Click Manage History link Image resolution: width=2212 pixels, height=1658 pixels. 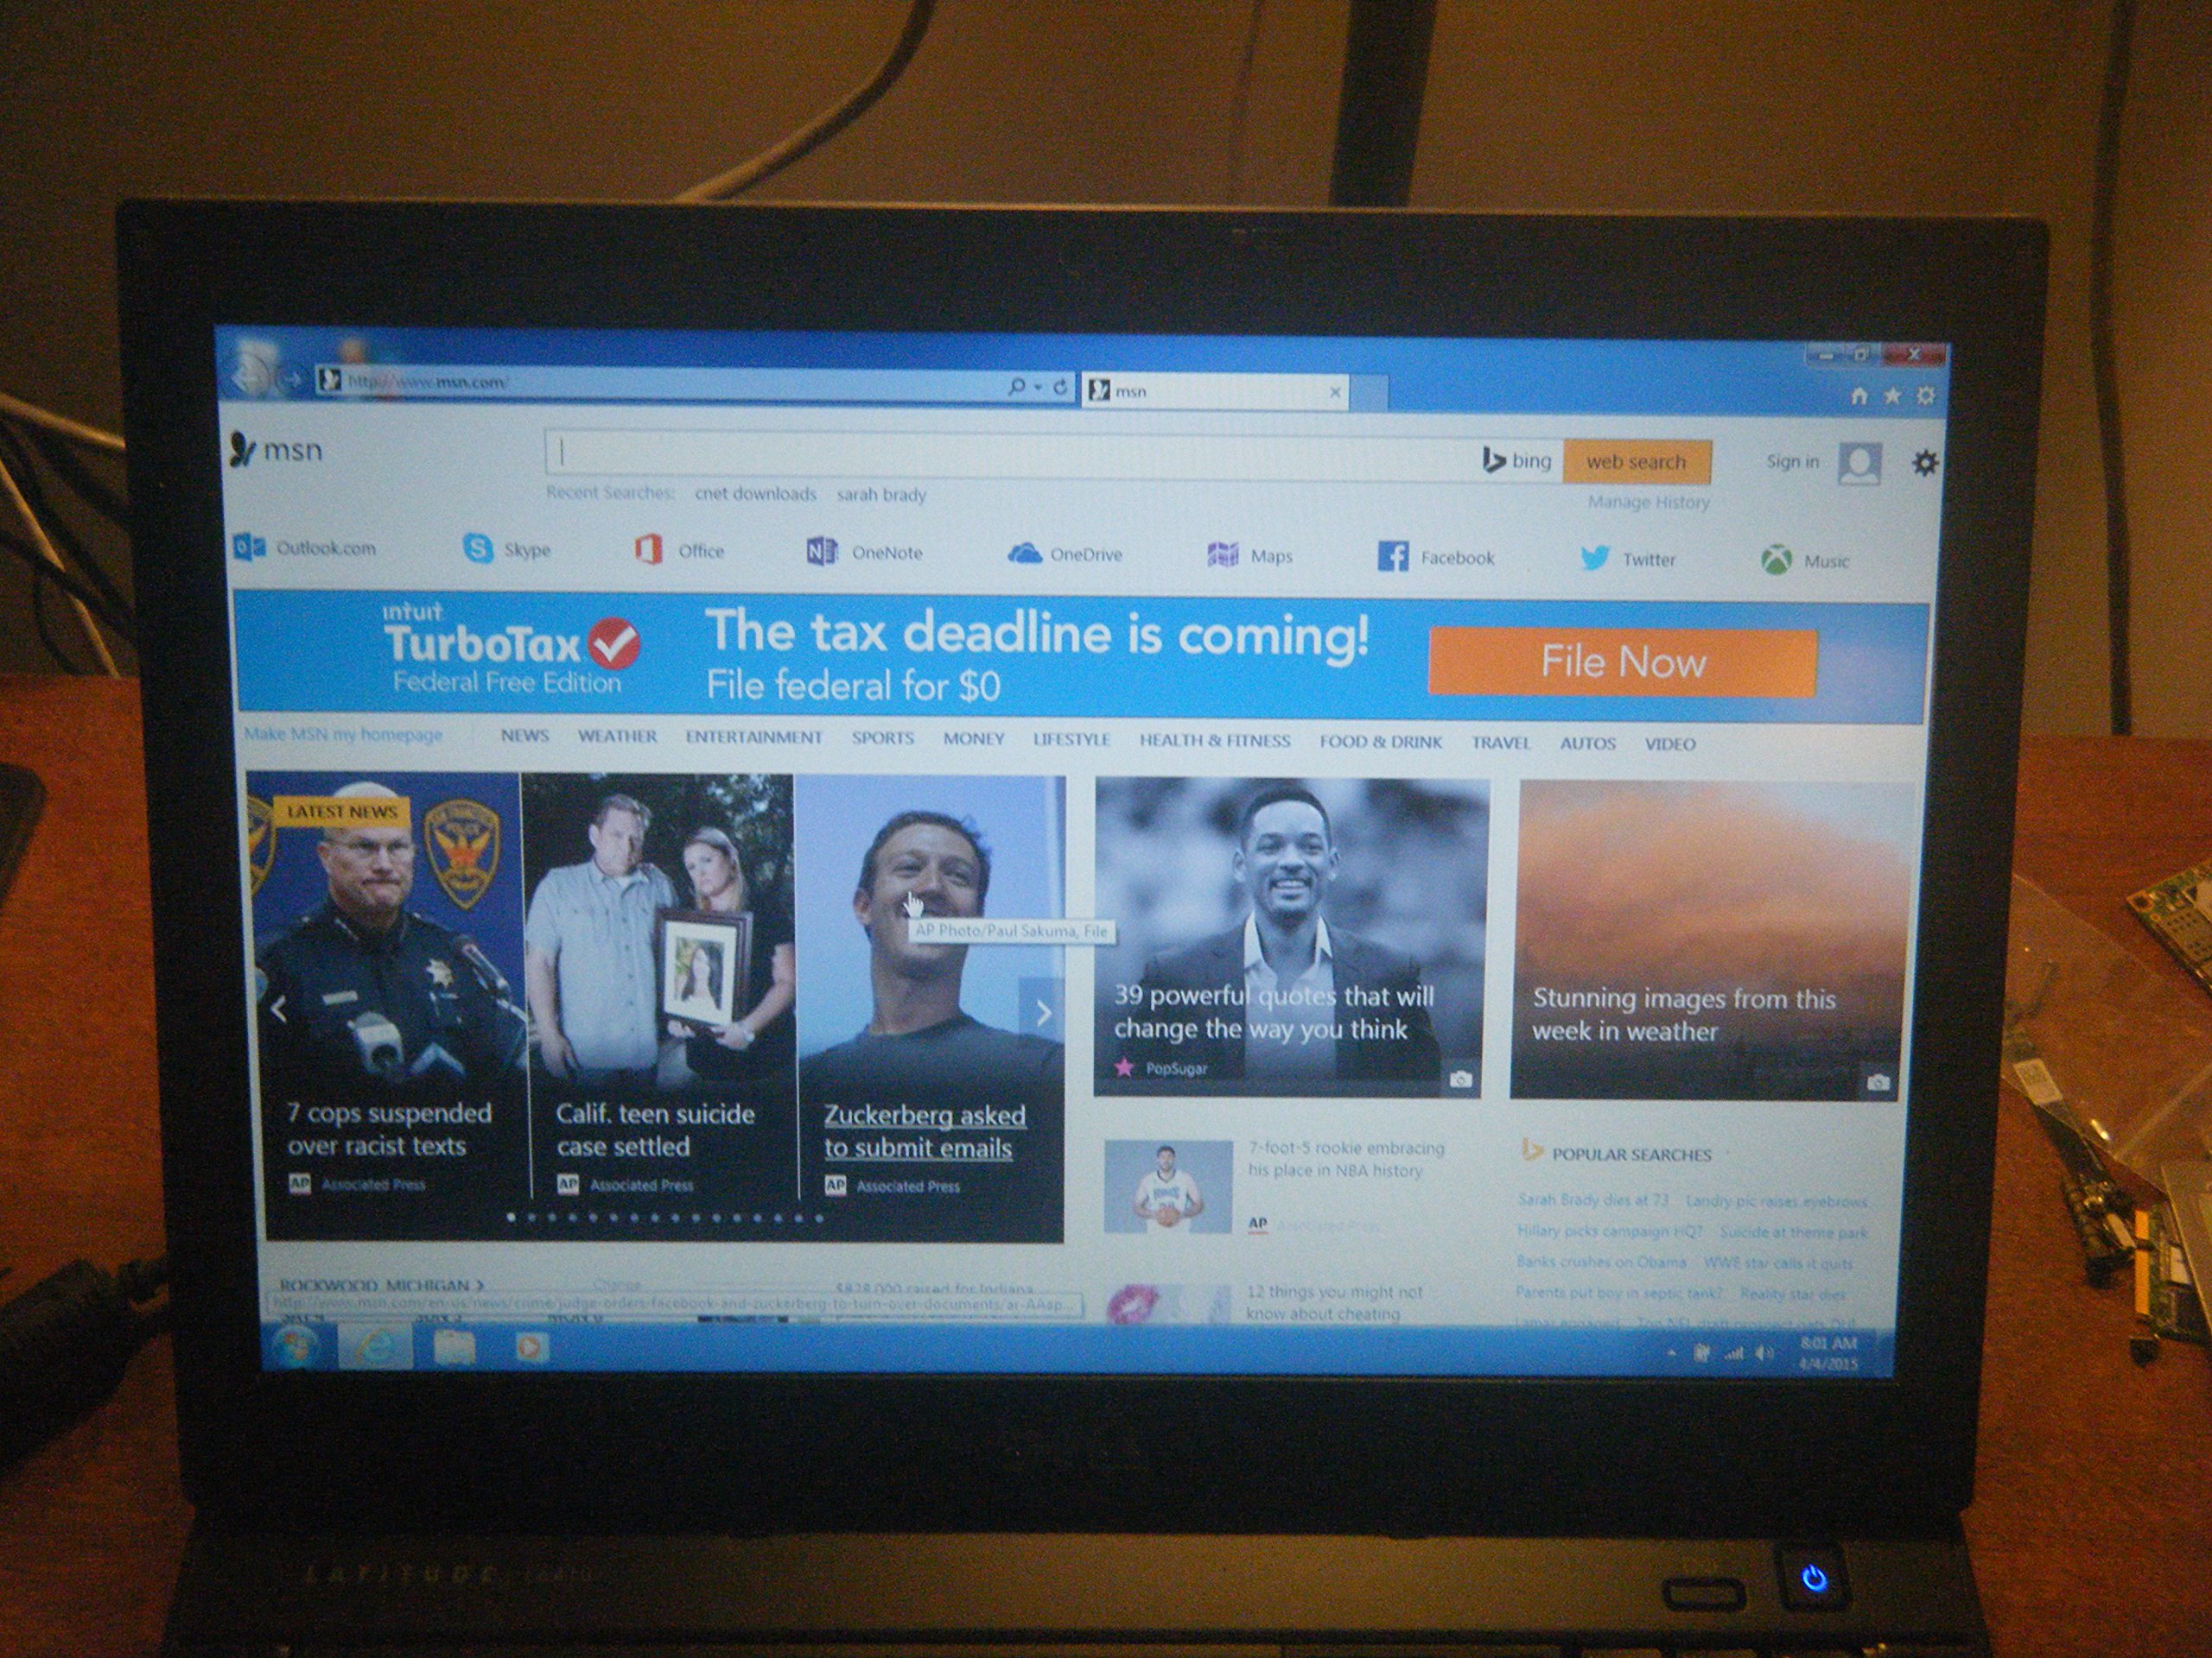click(1649, 502)
